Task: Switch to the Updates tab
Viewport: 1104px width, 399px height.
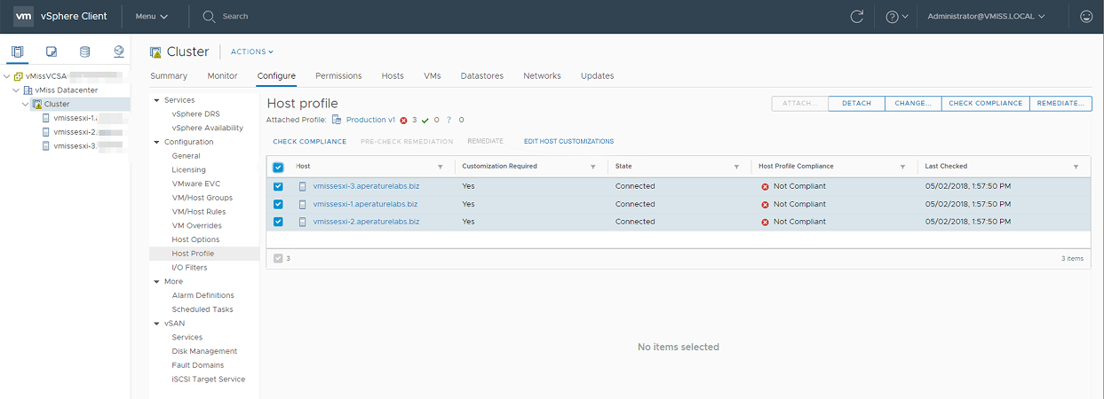Action: pos(598,76)
